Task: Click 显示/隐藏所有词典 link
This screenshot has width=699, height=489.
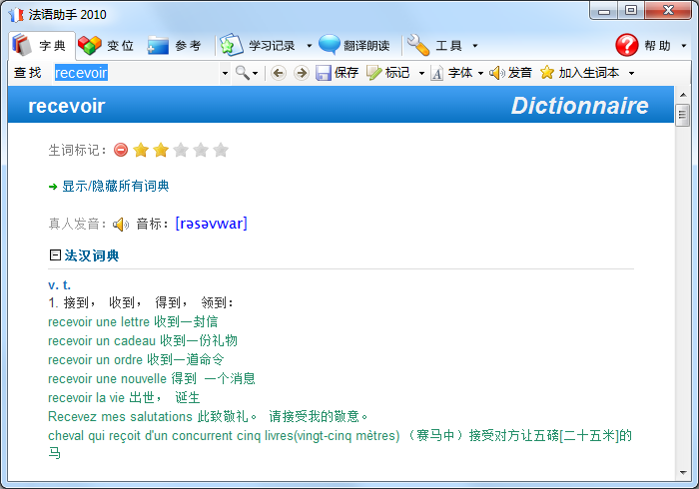Action: (x=116, y=187)
